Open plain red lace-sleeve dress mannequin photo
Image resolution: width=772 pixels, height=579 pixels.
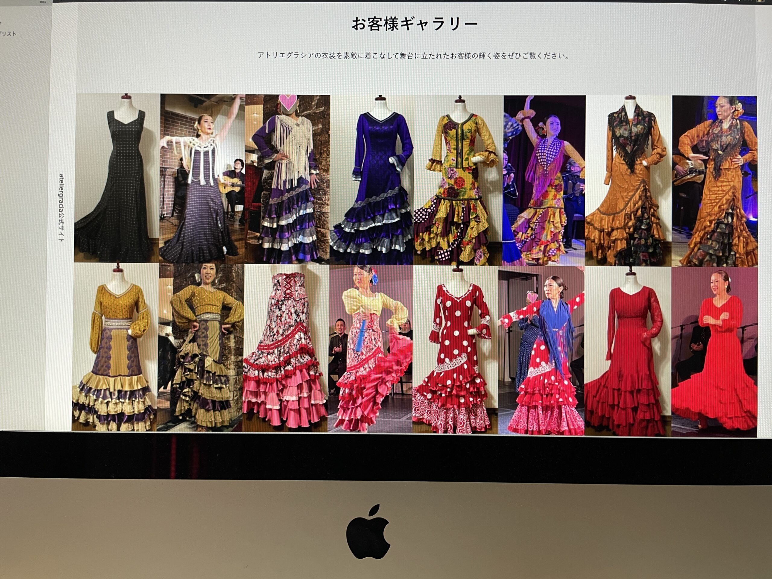[x=628, y=351]
